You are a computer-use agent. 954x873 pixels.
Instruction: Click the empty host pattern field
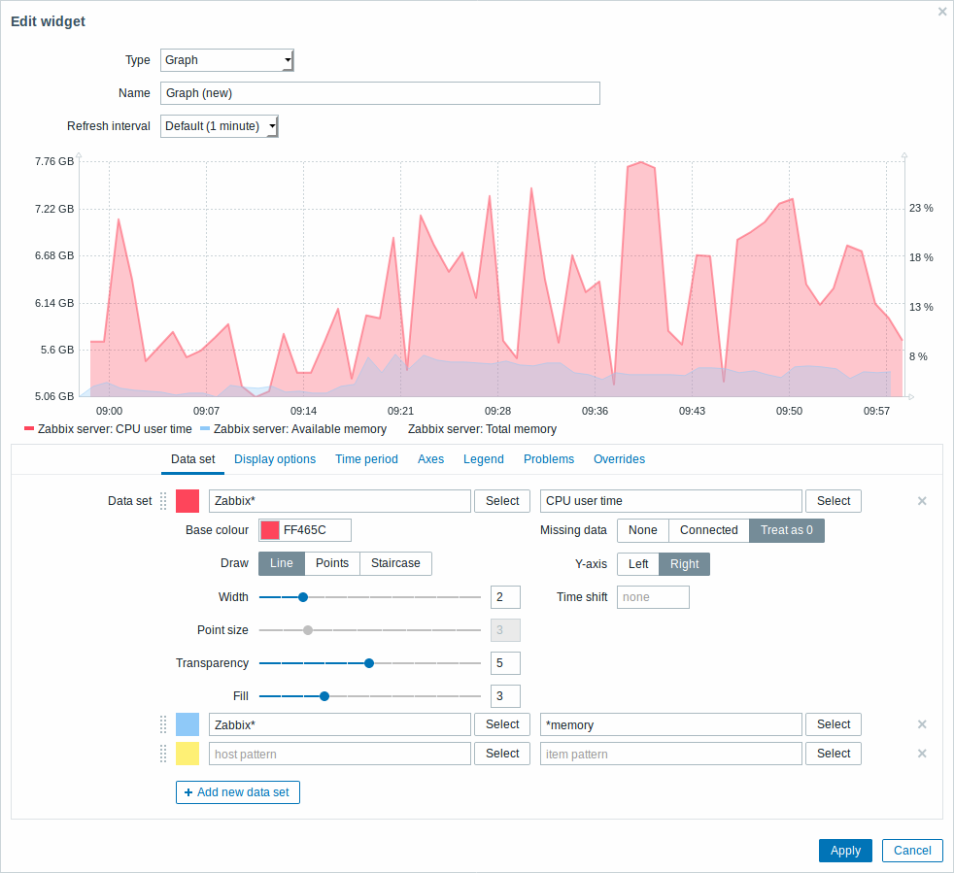click(339, 754)
